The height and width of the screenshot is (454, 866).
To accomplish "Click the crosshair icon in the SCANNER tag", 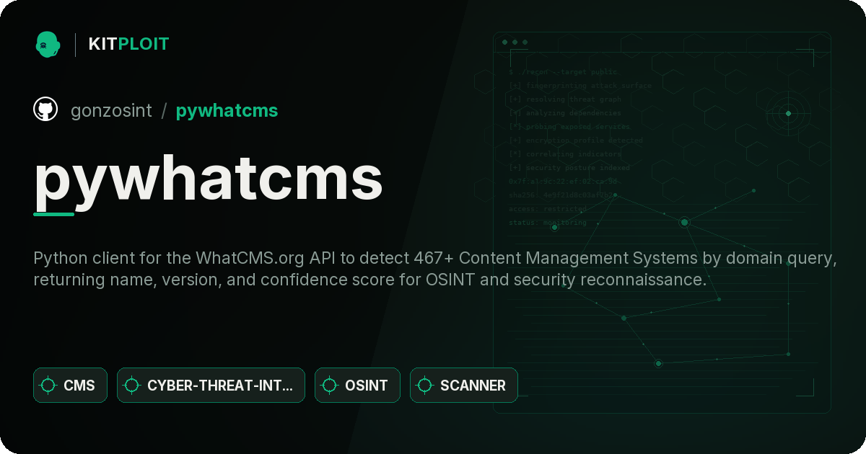I will click(x=425, y=386).
